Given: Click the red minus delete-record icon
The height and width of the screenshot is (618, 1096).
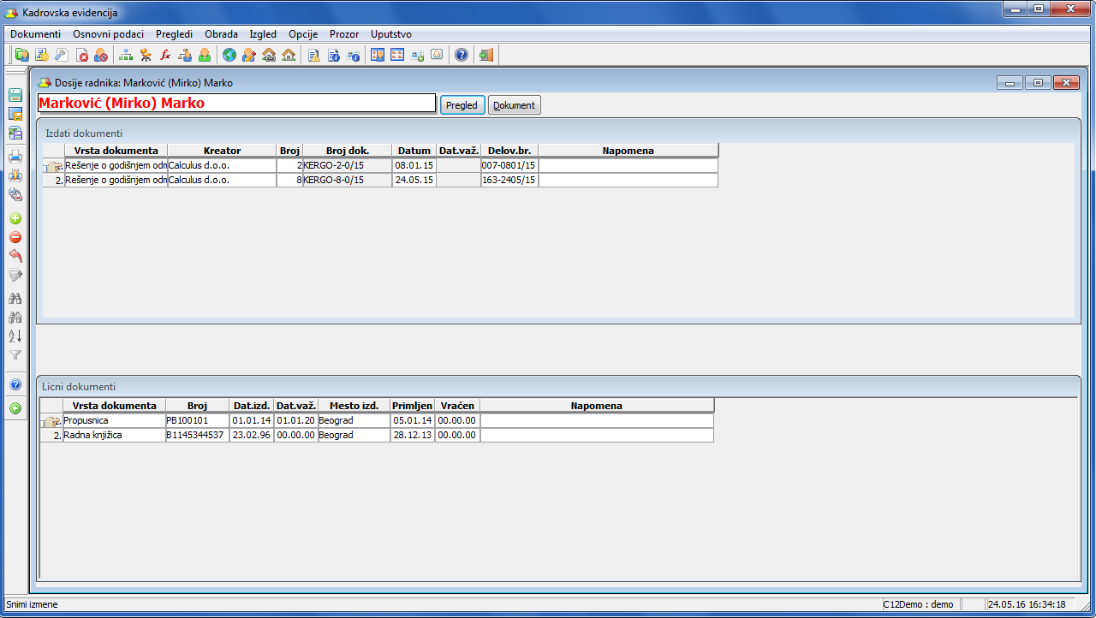Looking at the screenshot, I should point(15,238).
